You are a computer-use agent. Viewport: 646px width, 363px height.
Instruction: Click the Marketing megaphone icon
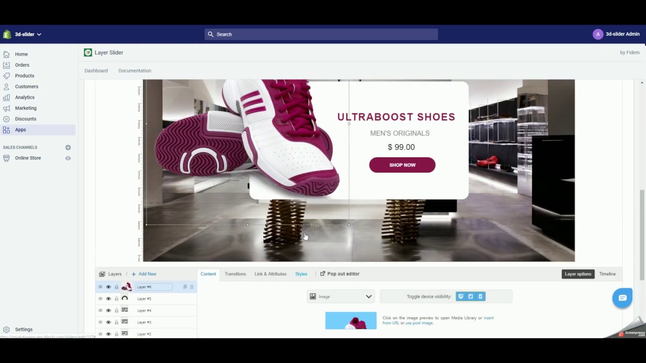[6, 108]
